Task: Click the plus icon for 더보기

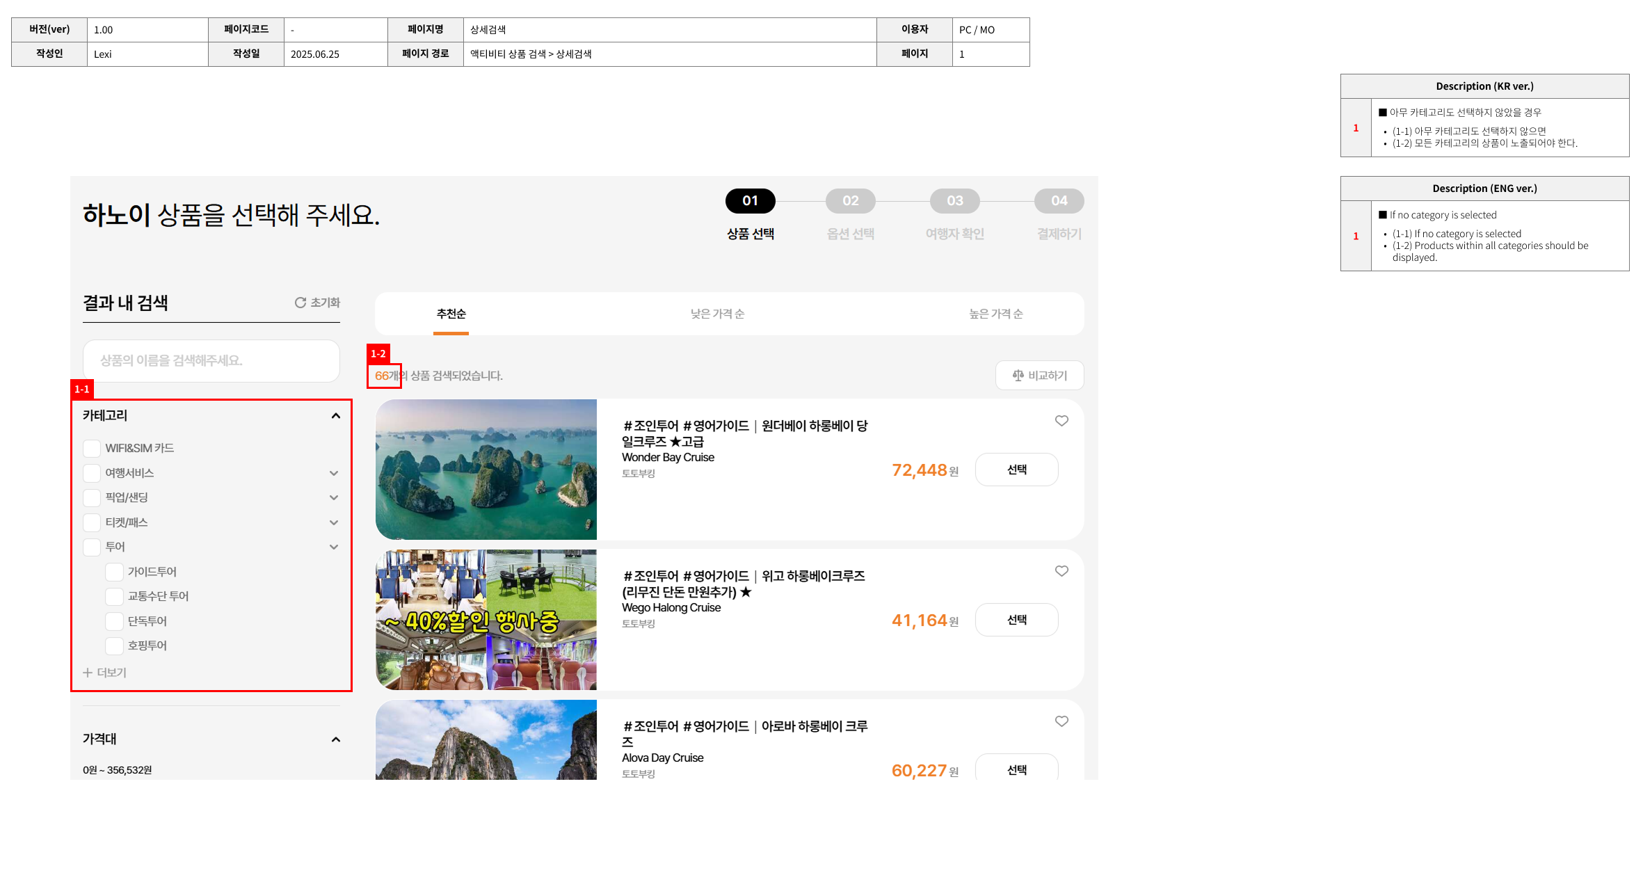Action: [88, 673]
